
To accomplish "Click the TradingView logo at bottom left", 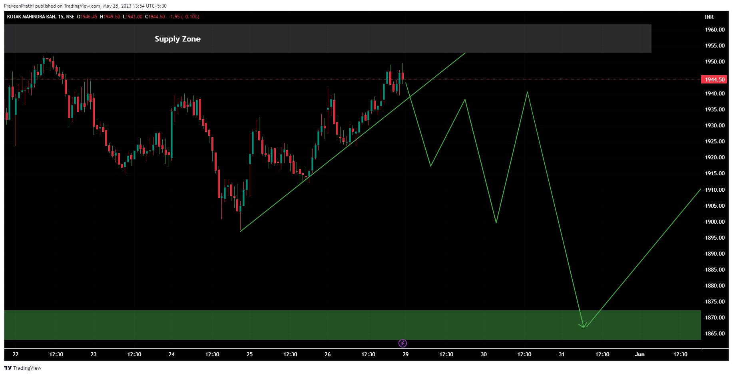I will pyautogui.click(x=23, y=368).
